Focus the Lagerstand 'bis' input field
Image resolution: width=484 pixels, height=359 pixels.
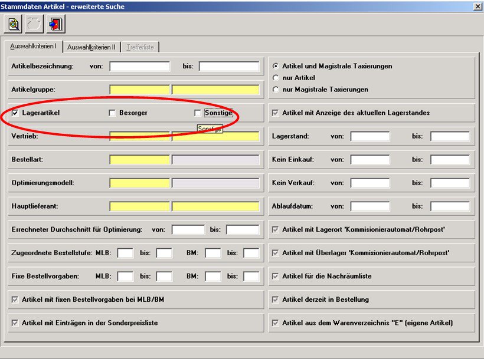(x=450, y=136)
